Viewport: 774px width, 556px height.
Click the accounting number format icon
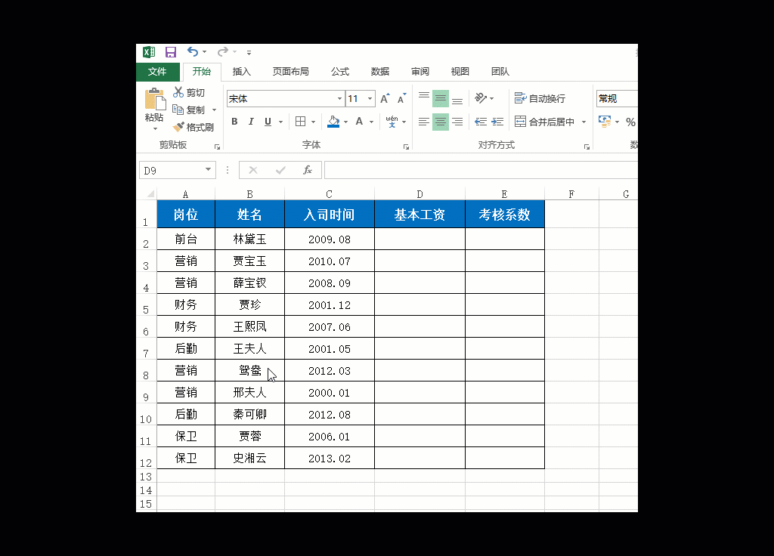coord(605,122)
